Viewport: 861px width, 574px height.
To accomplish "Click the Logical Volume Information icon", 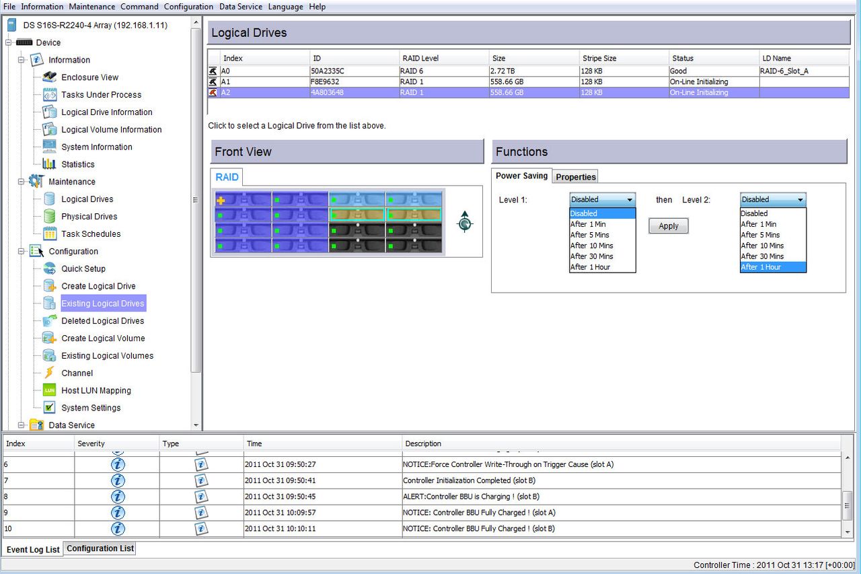I will click(49, 129).
